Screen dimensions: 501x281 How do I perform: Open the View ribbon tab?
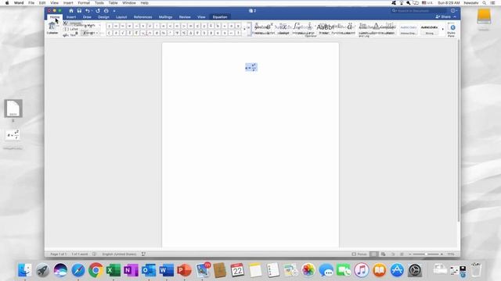[x=201, y=17]
